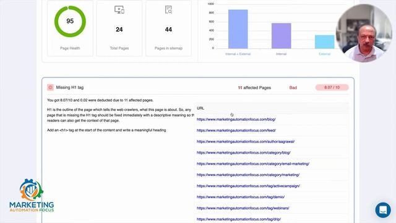Click the Bad status label
This screenshot has height=223, width=396.
(x=293, y=88)
